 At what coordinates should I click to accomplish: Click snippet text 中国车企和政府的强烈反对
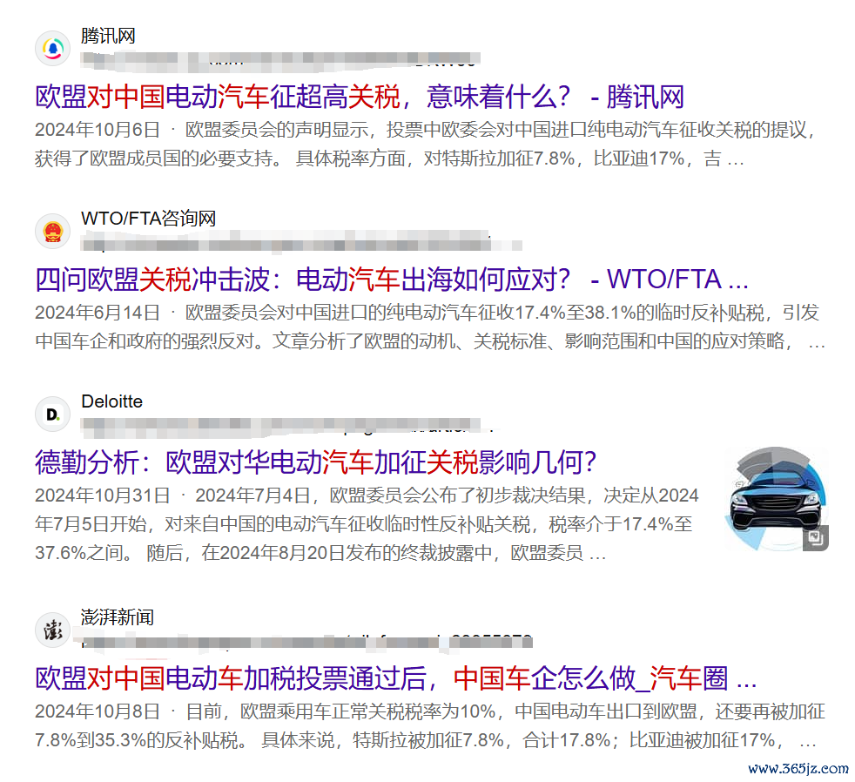tap(145, 341)
